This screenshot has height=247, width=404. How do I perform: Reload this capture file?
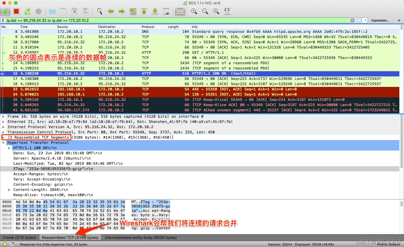(86, 11)
